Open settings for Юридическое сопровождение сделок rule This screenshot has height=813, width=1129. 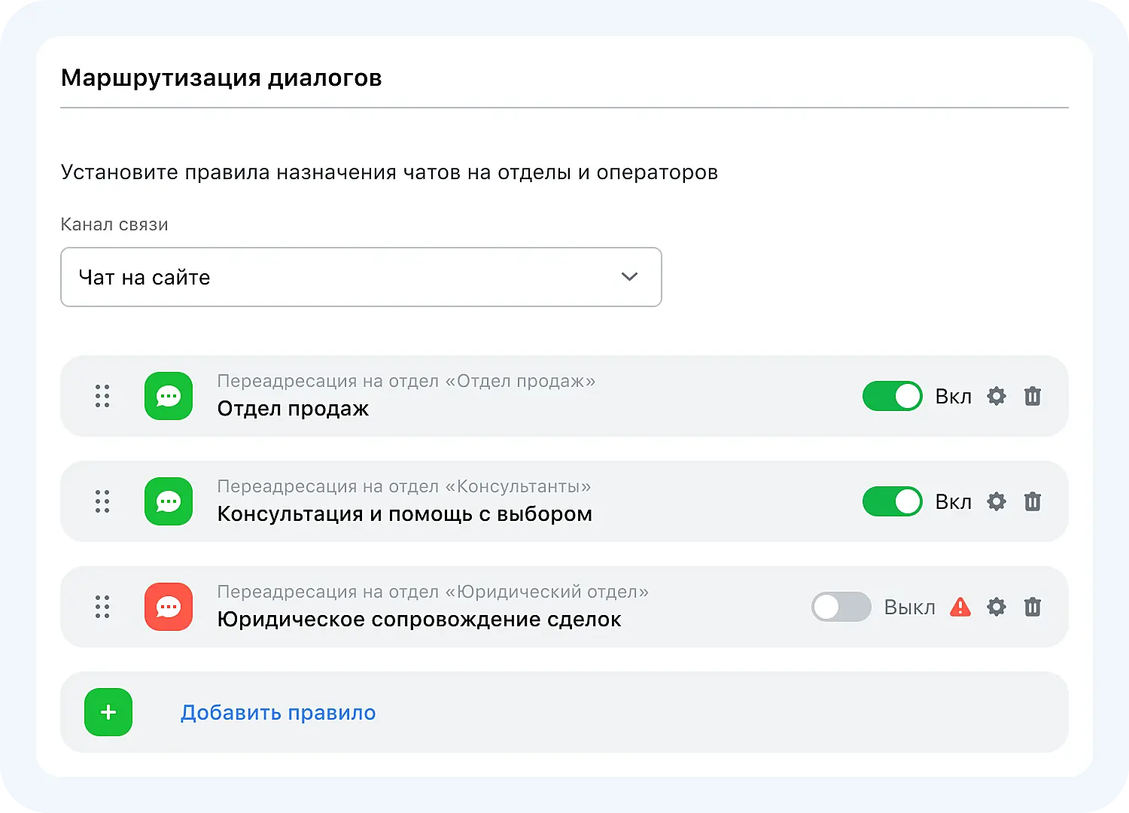997,607
